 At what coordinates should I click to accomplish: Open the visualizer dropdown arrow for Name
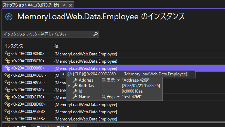coord(118,97)
